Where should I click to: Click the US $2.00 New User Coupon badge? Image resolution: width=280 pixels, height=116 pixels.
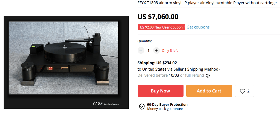click(x=161, y=27)
